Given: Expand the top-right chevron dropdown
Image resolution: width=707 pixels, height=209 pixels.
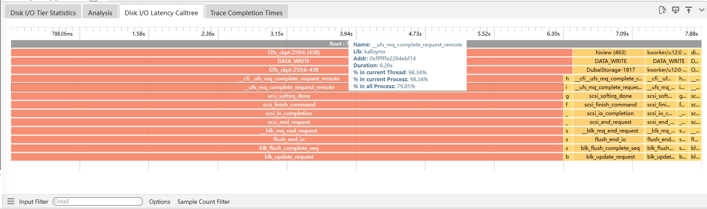Looking at the screenshot, I should click(702, 10).
